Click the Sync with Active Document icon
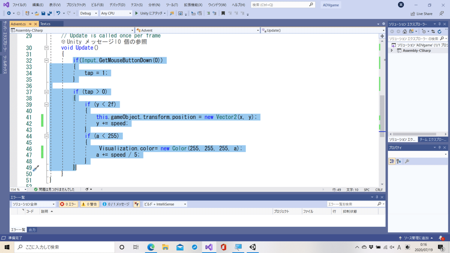This screenshot has width=450, height=253. [x=433, y=31]
